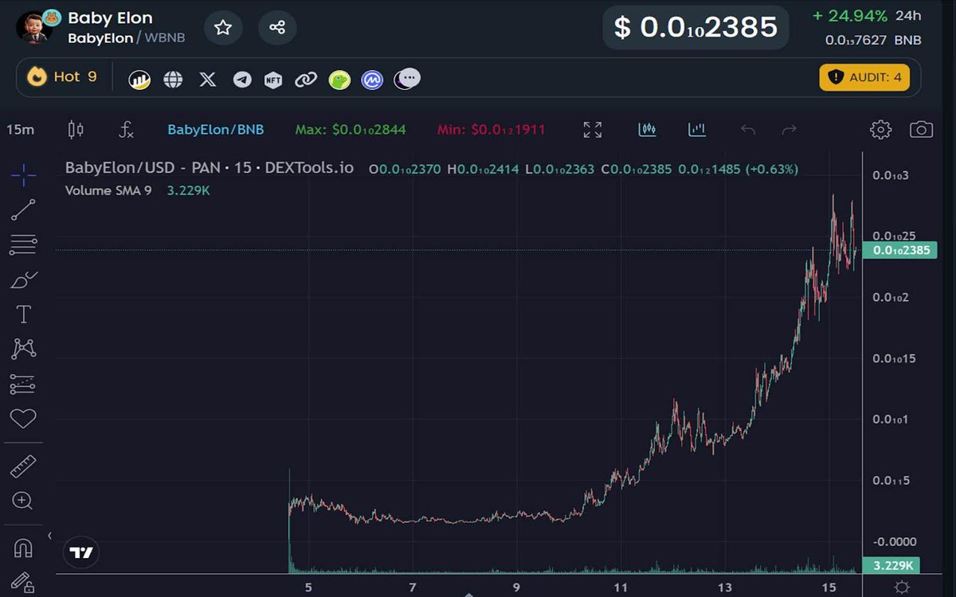Click the BabyElon/USD chart legend title

pyautogui.click(x=210, y=169)
